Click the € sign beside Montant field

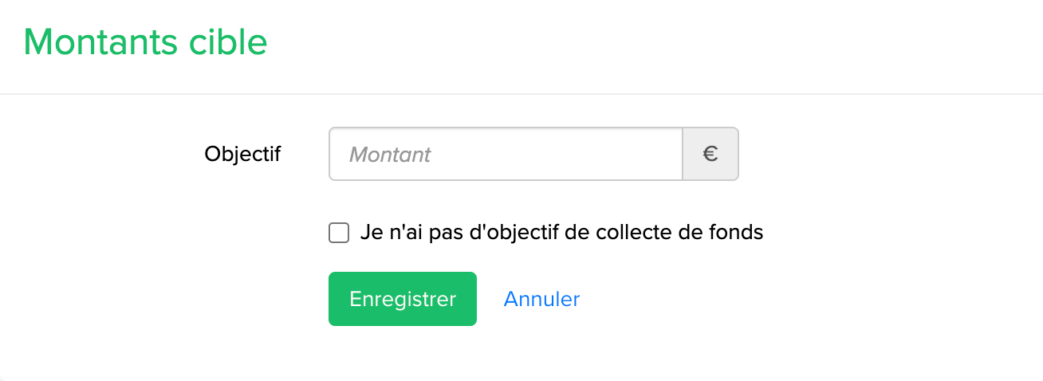point(710,154)
